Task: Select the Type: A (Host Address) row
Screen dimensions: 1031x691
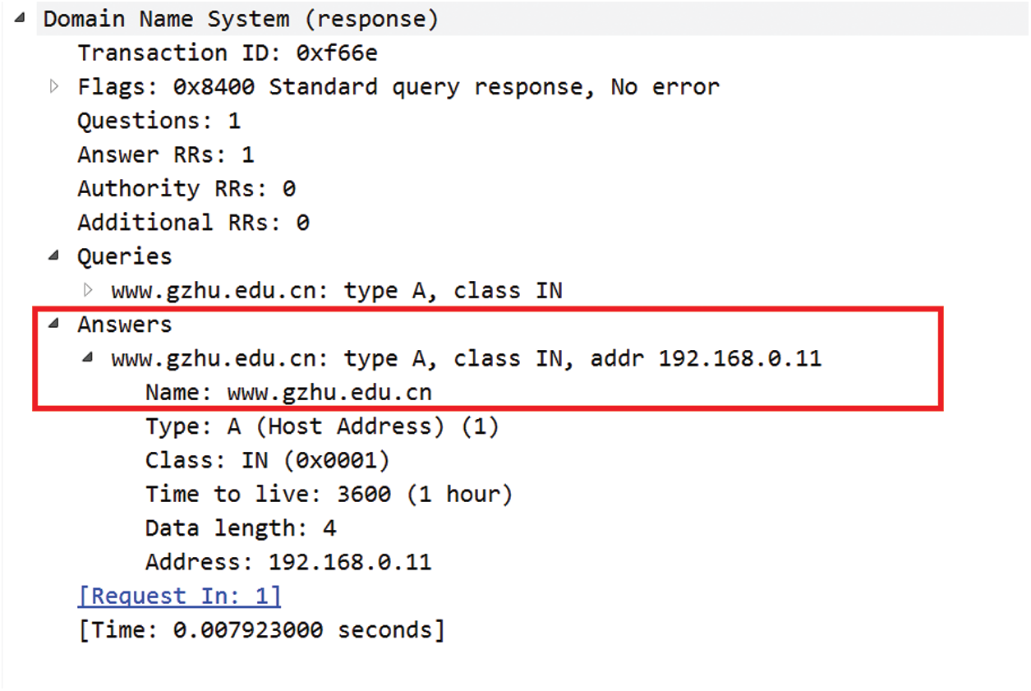Action: tap(322, 426)
